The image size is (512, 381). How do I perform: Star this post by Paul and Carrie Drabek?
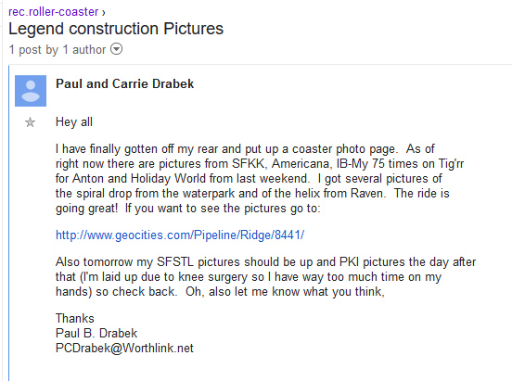click(30, 122)
